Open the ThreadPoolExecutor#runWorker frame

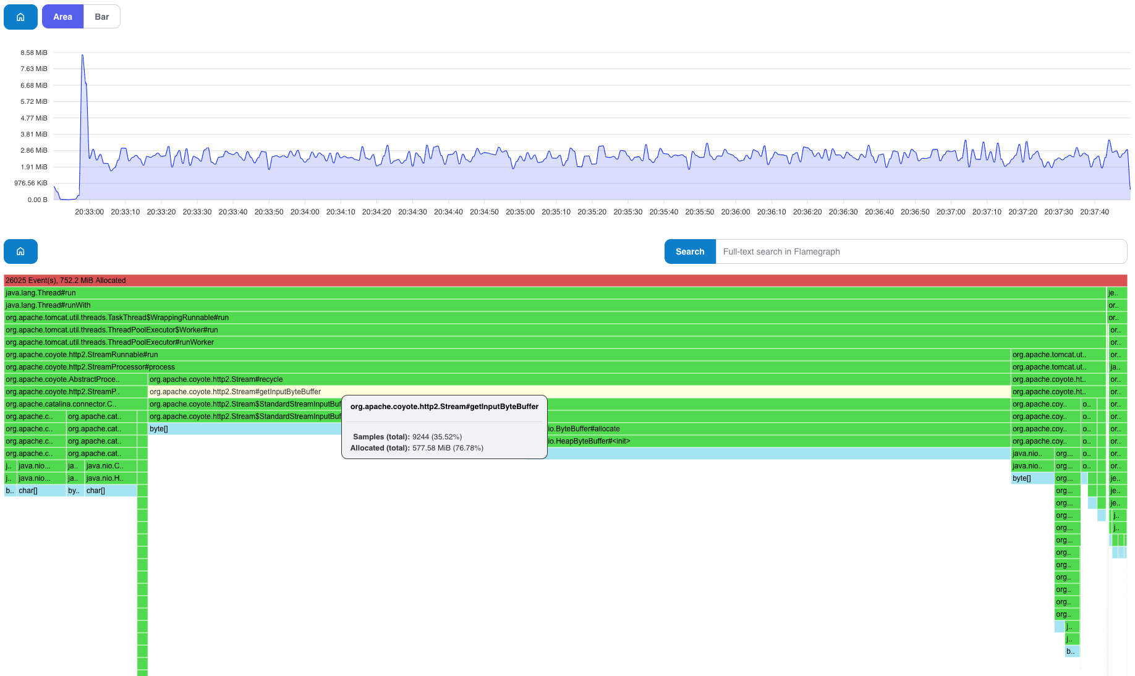click(555, 342)
